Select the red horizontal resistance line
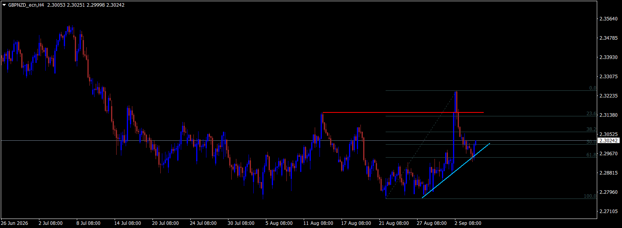Image resolution: width=622 pixels, height=228 pixels. [403, 112]
